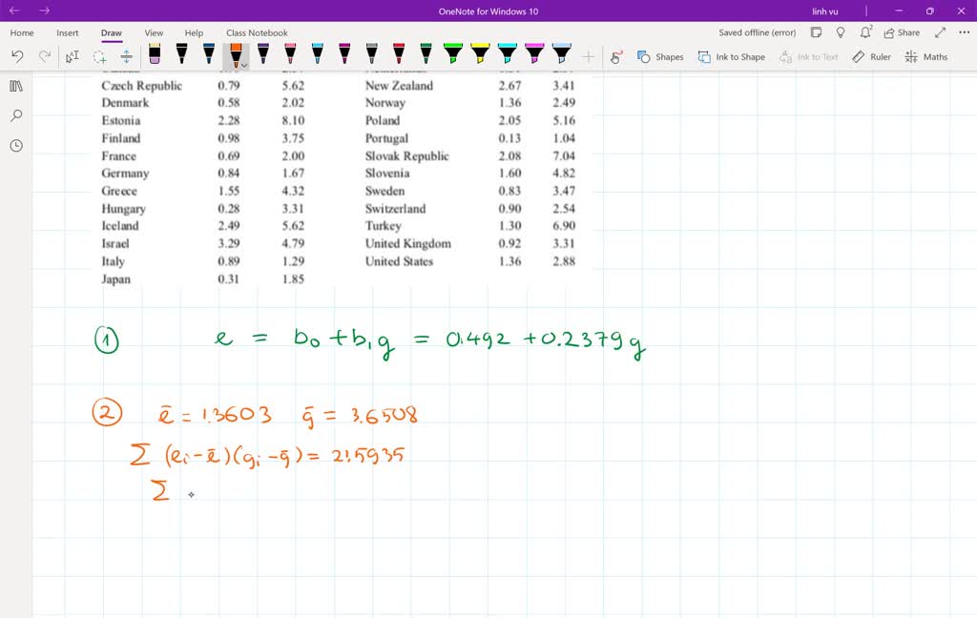
Task: Open the Maths assistant
Action: click(x=925, y=56)
